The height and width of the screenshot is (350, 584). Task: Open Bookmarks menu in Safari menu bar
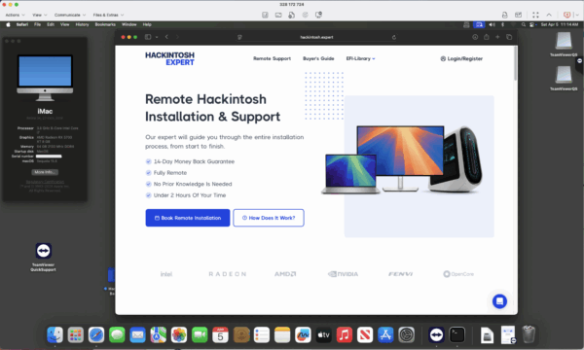tap(105, 24)
